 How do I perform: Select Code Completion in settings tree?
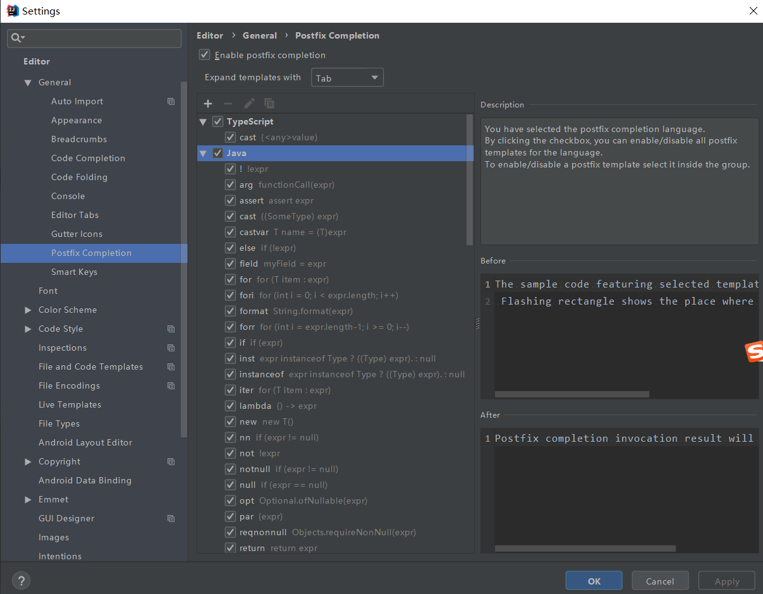88,158
